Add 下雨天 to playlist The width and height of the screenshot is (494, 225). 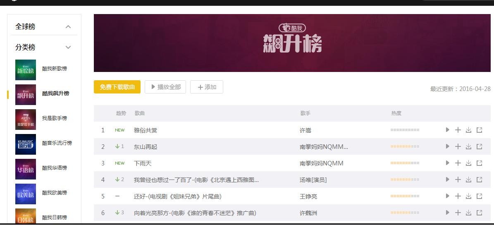458,163
